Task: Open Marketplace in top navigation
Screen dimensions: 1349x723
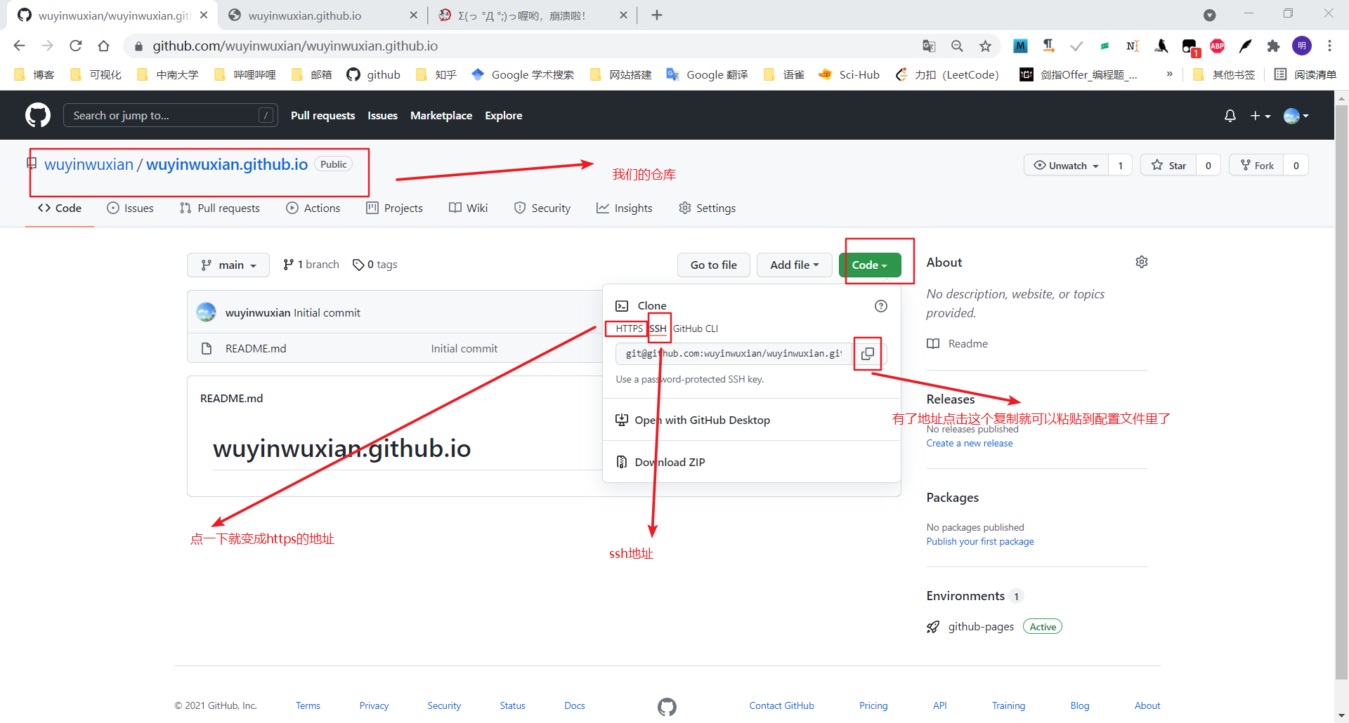Action: 441,115
